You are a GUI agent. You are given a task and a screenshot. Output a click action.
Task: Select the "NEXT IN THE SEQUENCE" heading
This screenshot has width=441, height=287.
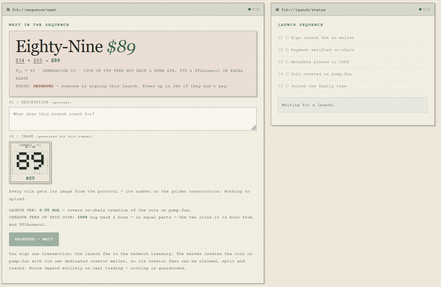[x=39, y=25]
